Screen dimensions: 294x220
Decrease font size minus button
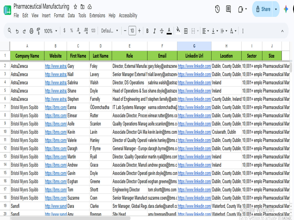(125, 31)
